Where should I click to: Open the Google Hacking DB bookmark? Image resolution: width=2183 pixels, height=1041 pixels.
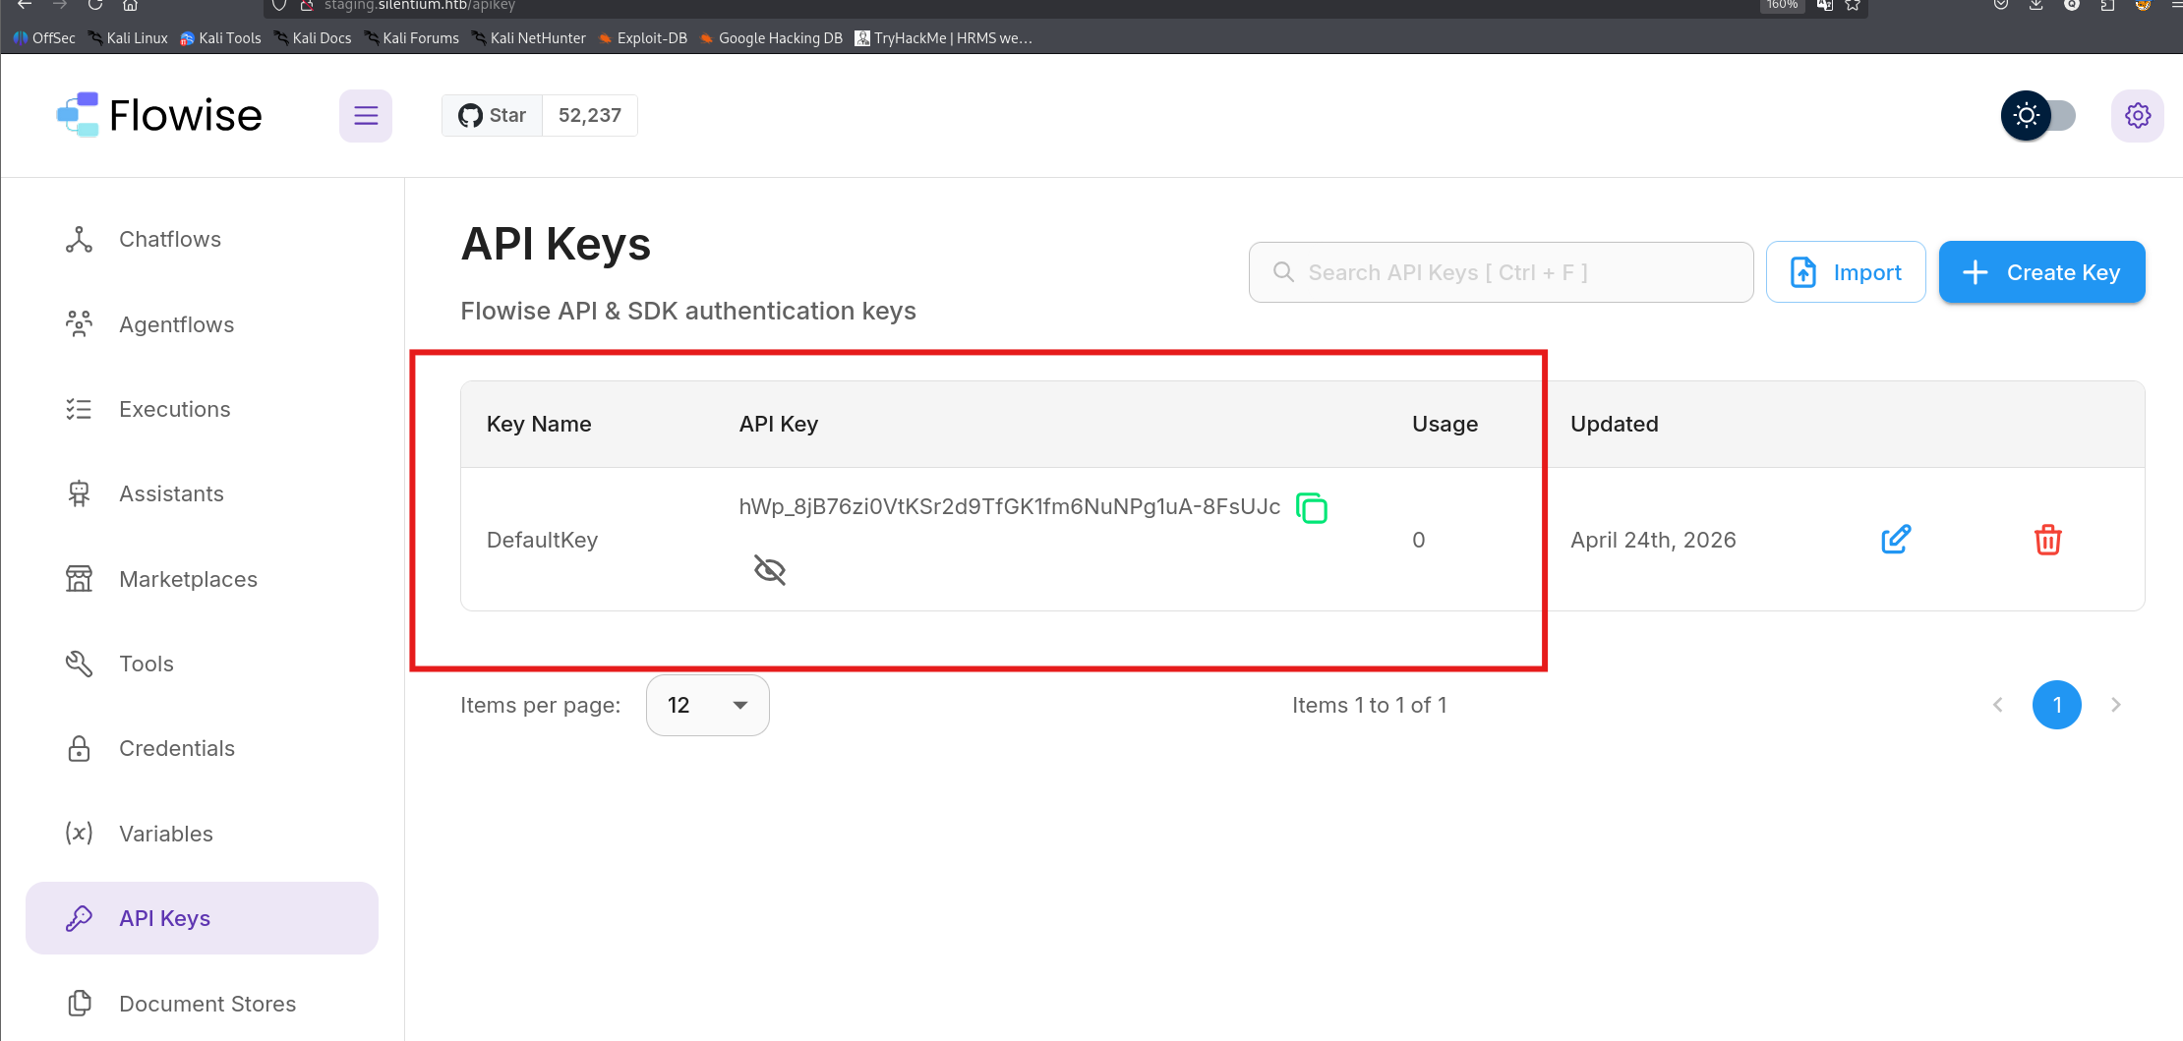(x=771, y=38)
